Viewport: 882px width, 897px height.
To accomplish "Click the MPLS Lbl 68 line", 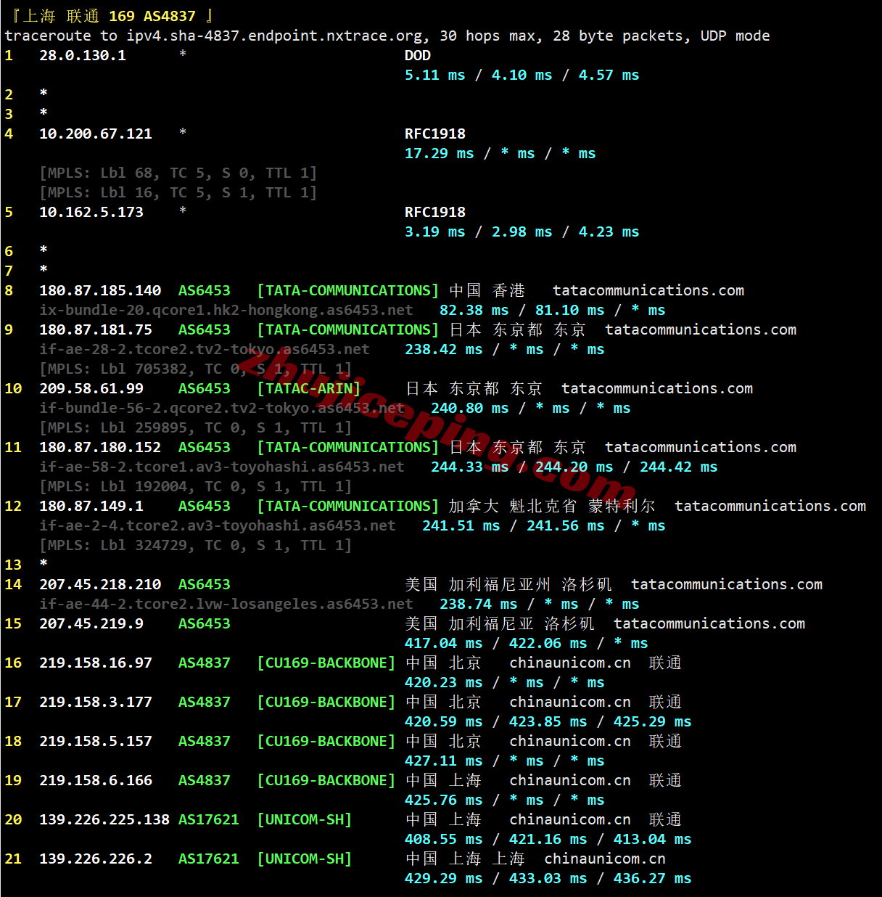I will coord(178,173).
